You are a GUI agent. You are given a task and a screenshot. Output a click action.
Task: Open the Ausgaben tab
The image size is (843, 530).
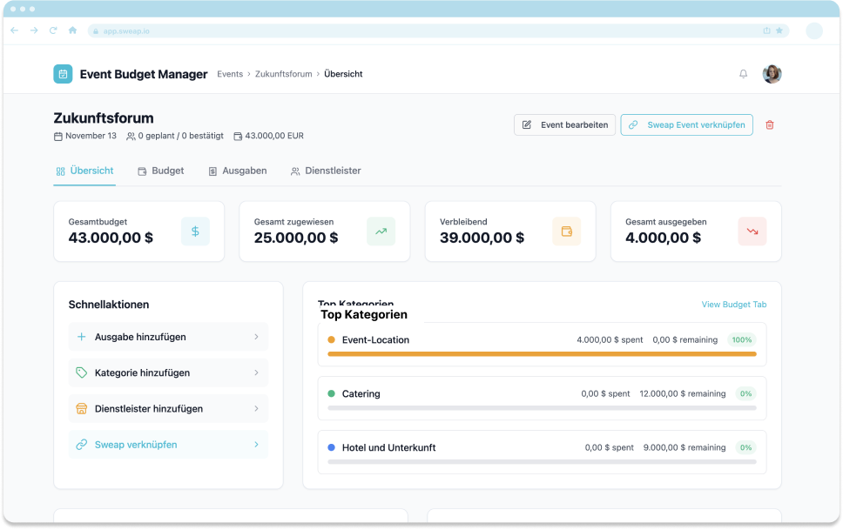[238, 171]
